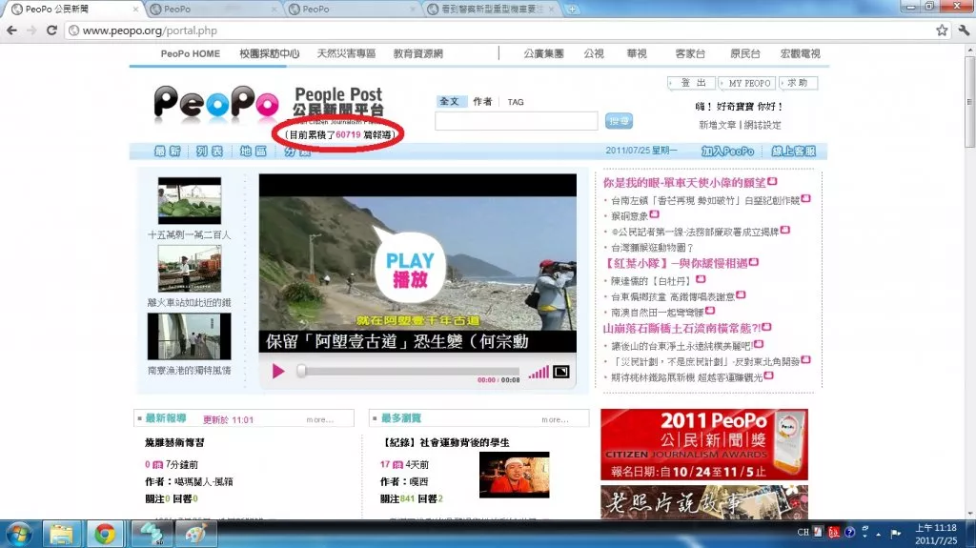
Task: Toggle video fullscreen icon
Action: (x=560, y=372)
